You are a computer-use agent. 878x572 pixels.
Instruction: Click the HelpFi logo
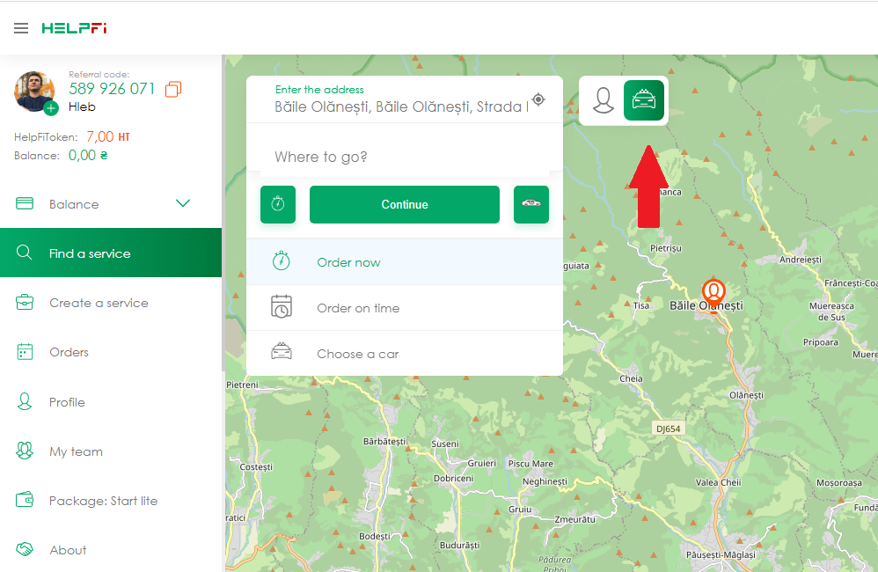[x=74, y=28]
